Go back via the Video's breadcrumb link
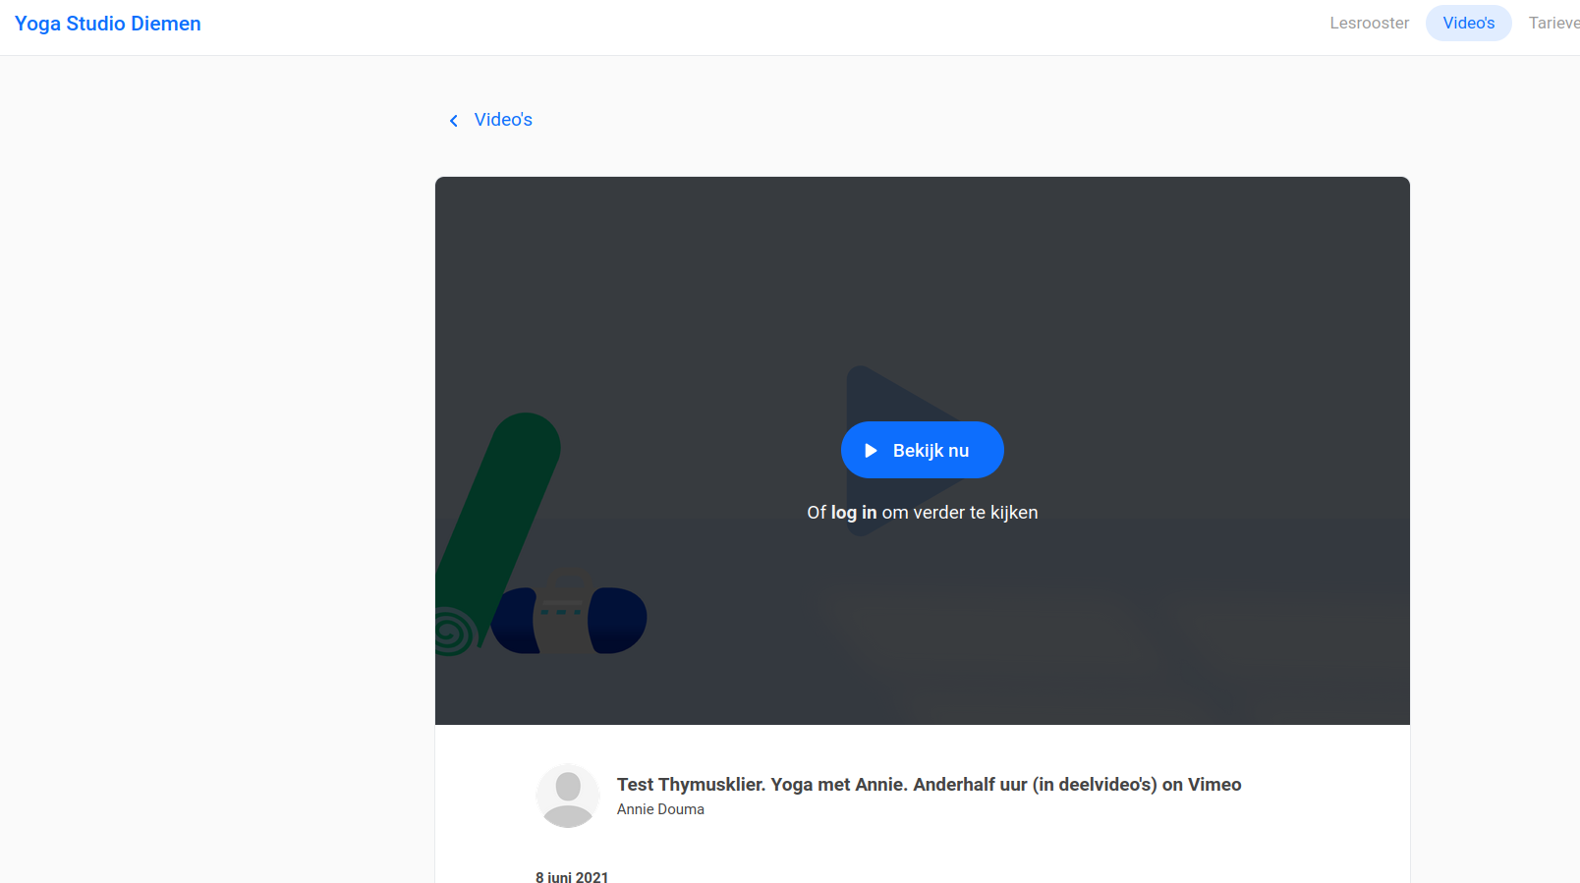Viewport: 1580px width, 883px height. [x=503, y=120]
